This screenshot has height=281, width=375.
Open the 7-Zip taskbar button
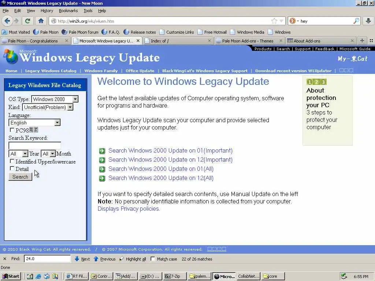pyautogui.click(x=175, y=276)
